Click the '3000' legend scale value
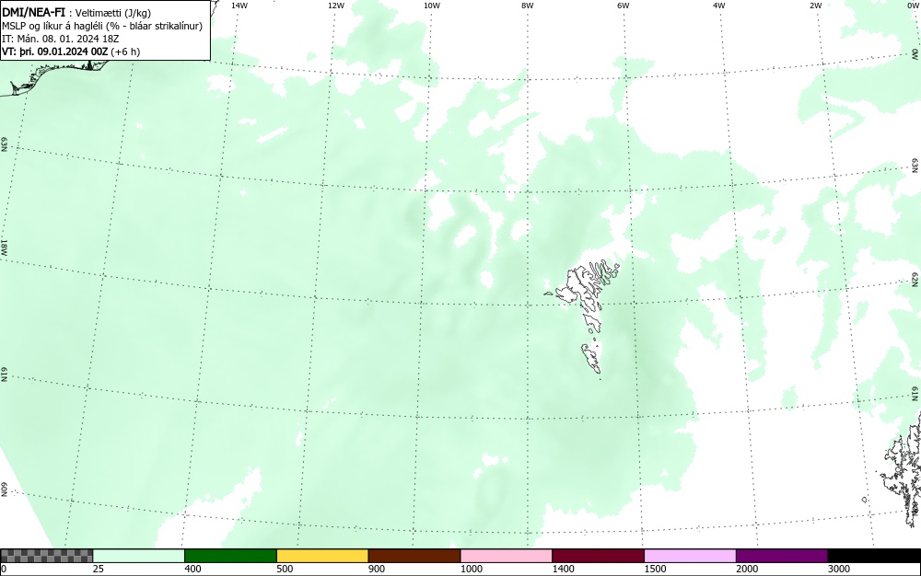Screen dimensions: 921x576 coord(839,569)
